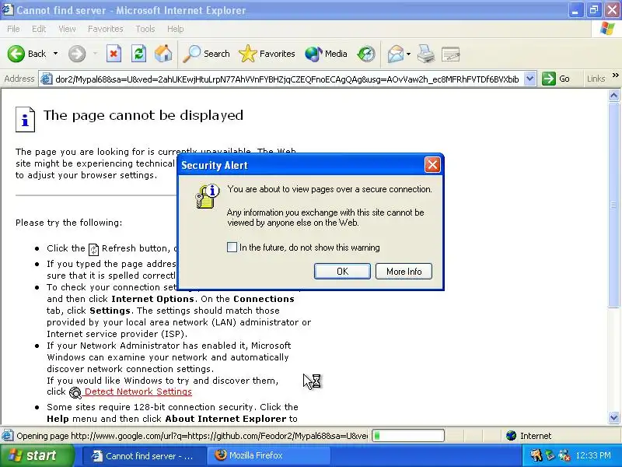622x467 pixels.
Task: Follow the Detect Network Settings link
Action: tap(138, 392)
